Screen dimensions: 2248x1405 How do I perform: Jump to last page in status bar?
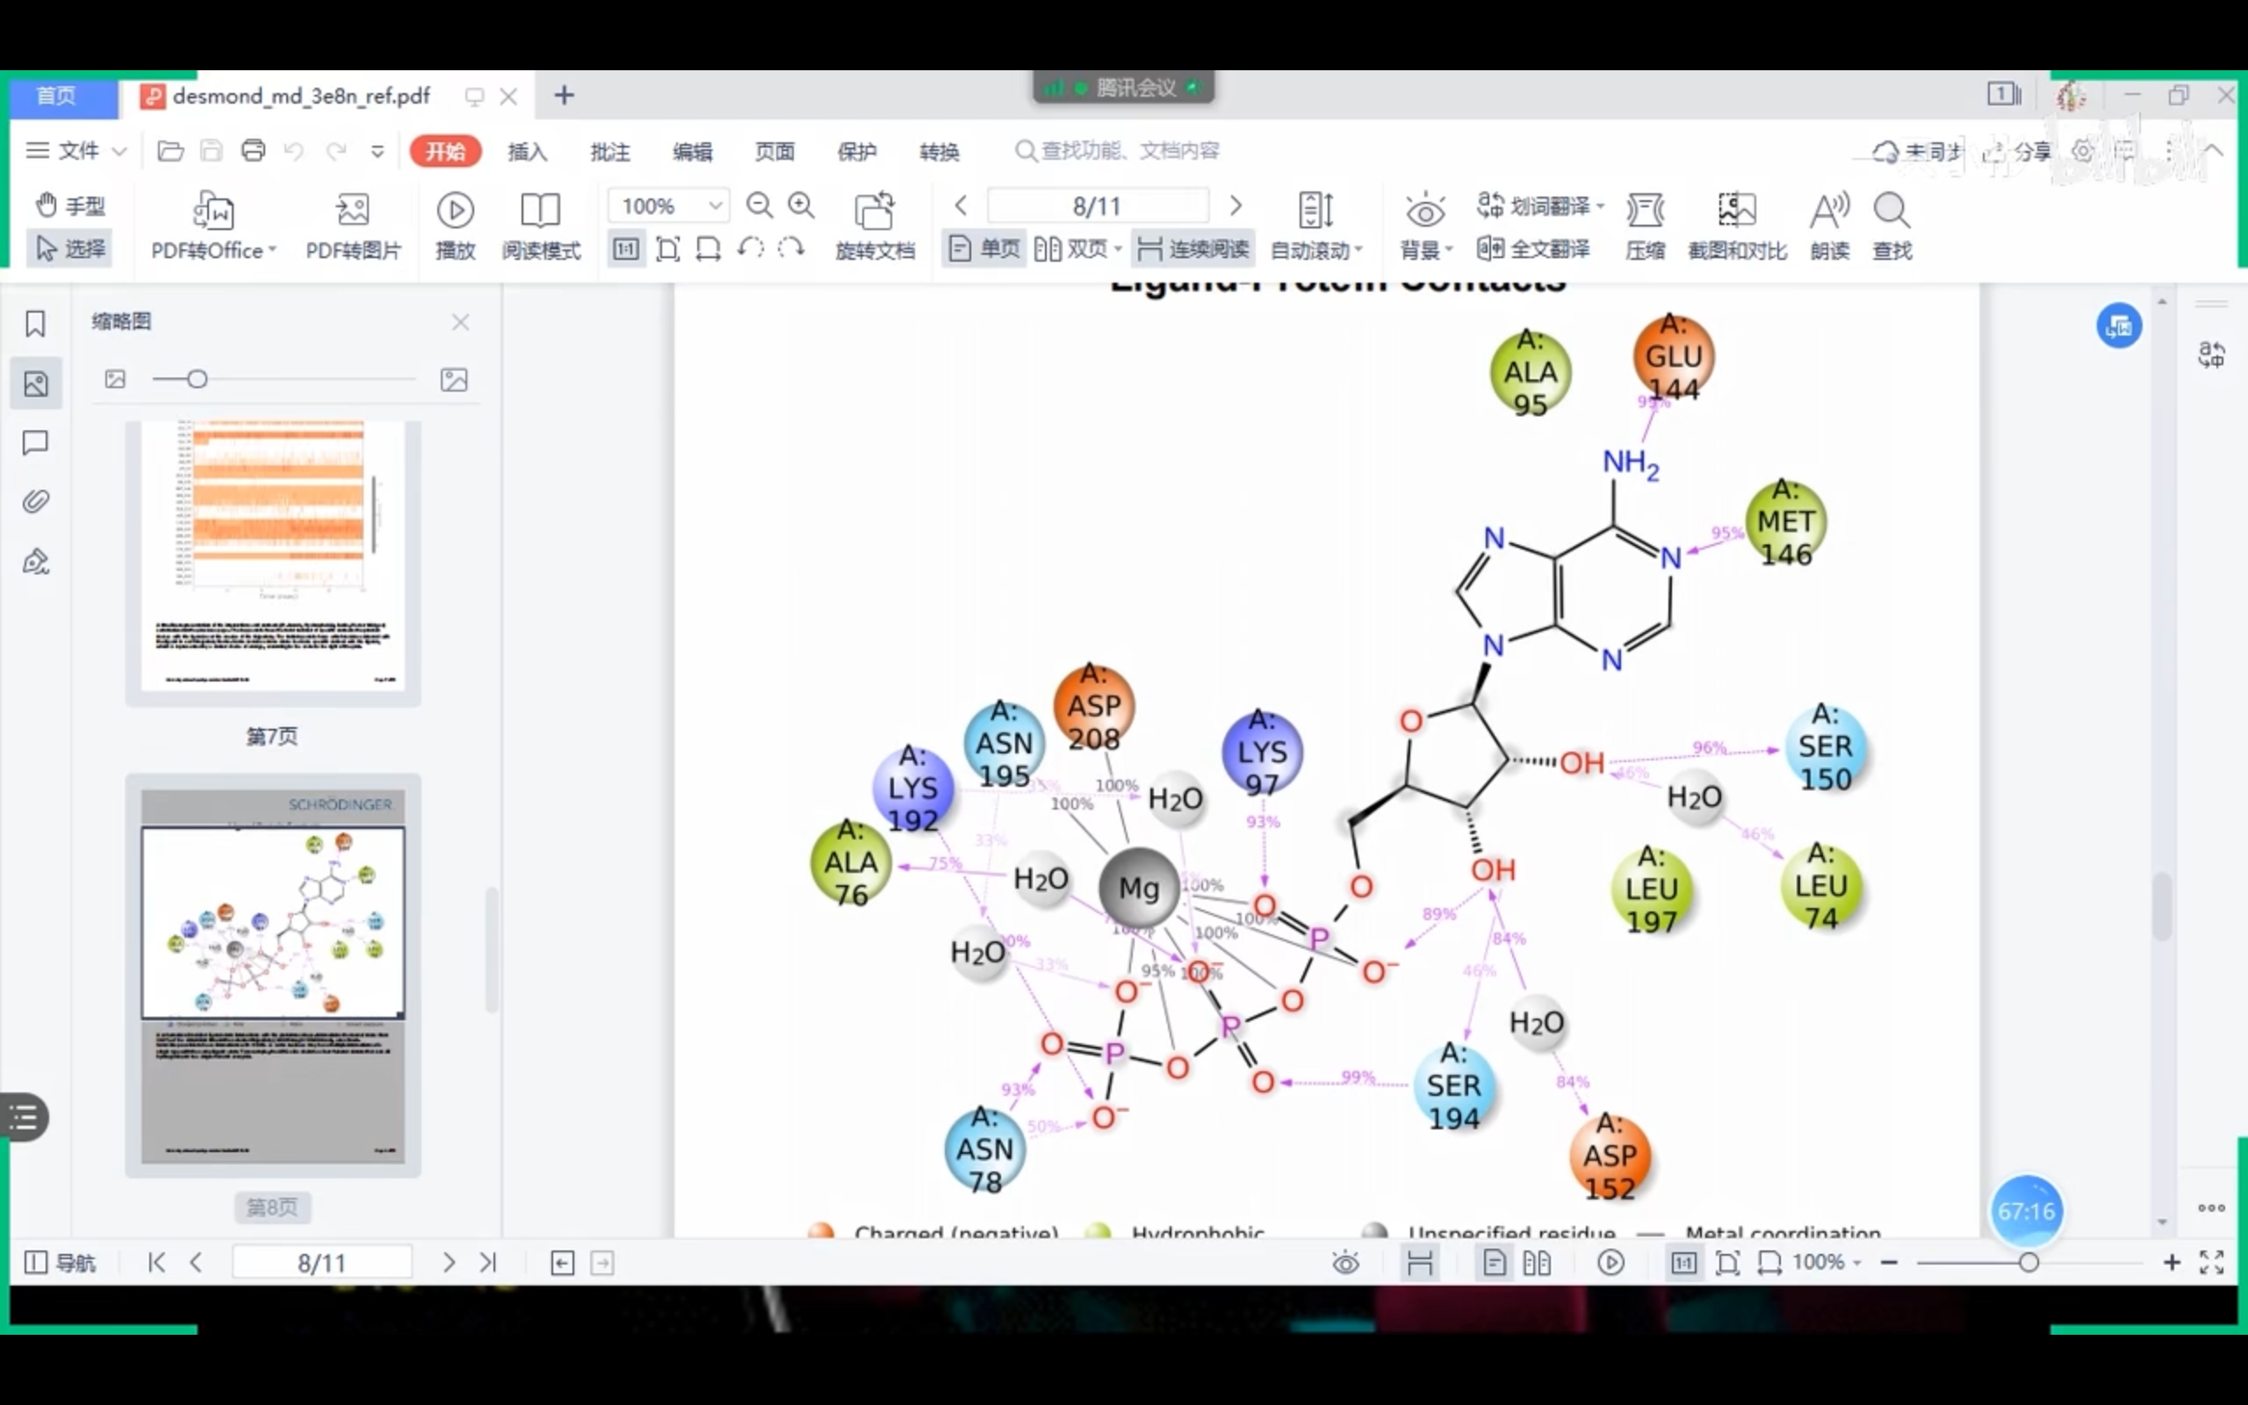tap(488, 1262)
